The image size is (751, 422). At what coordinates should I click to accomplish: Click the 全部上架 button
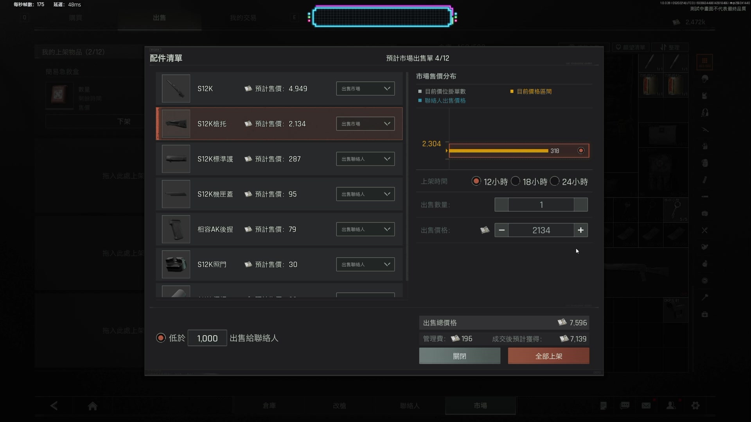548,356
